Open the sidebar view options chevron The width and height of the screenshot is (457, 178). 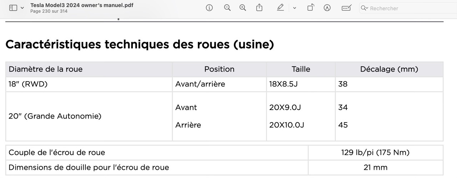click(22, 8)
